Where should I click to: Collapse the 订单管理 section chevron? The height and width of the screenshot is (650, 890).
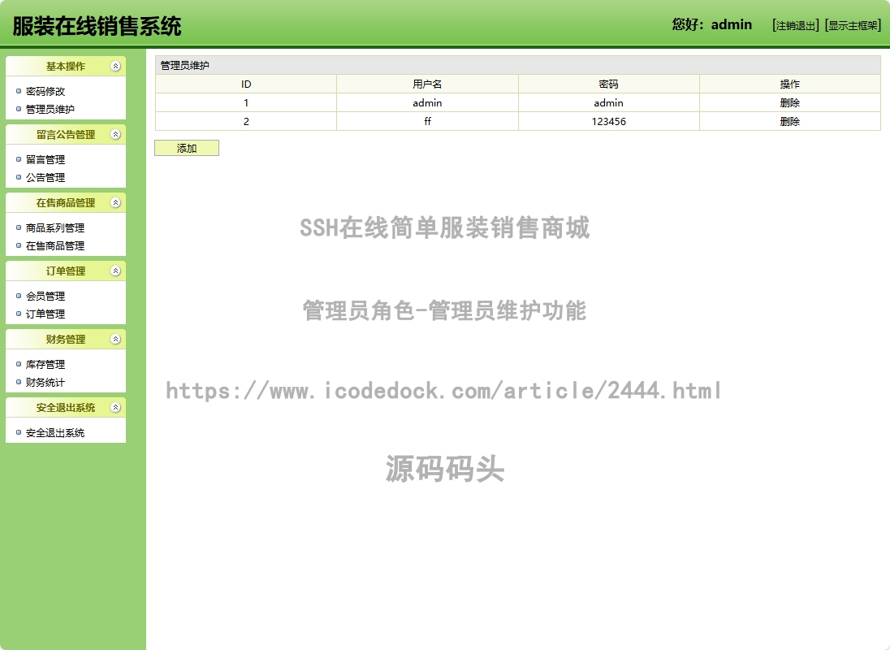pos(115,271)
